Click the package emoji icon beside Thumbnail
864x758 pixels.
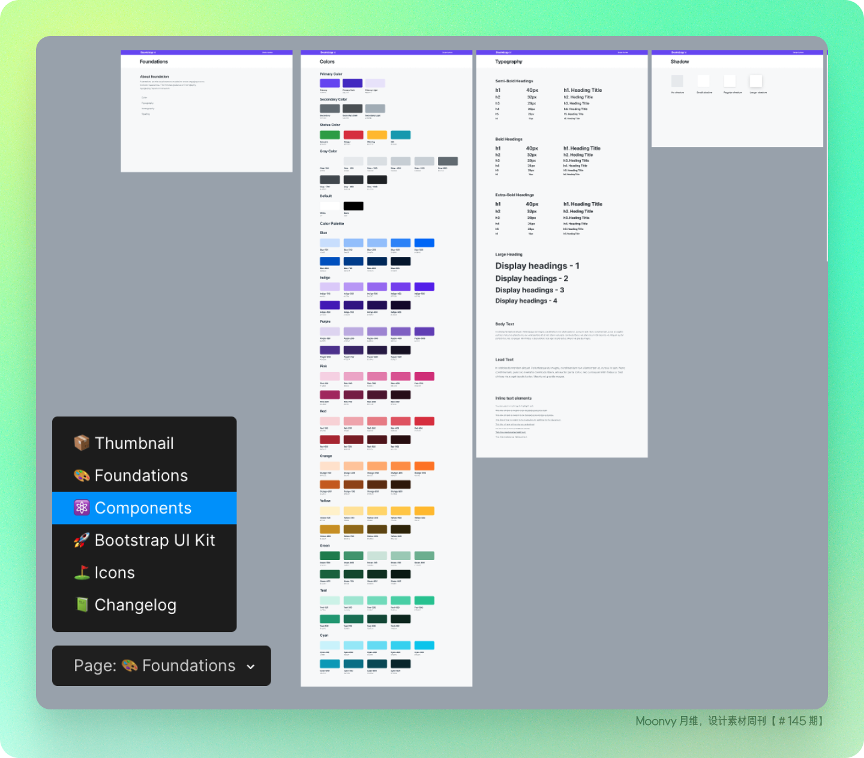tap(82, 443)
